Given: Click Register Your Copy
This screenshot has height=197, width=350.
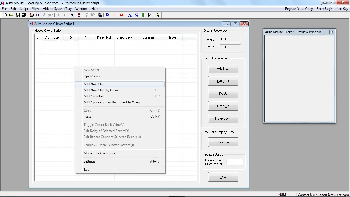Looking at the screenshot, I should tap(299, 9).
